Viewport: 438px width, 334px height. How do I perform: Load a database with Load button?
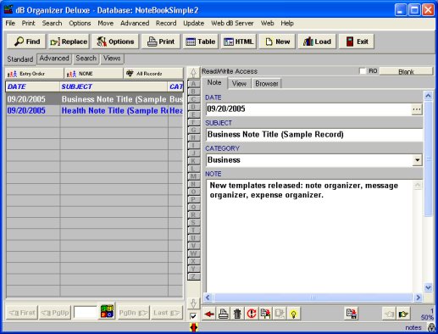[317, 42]
